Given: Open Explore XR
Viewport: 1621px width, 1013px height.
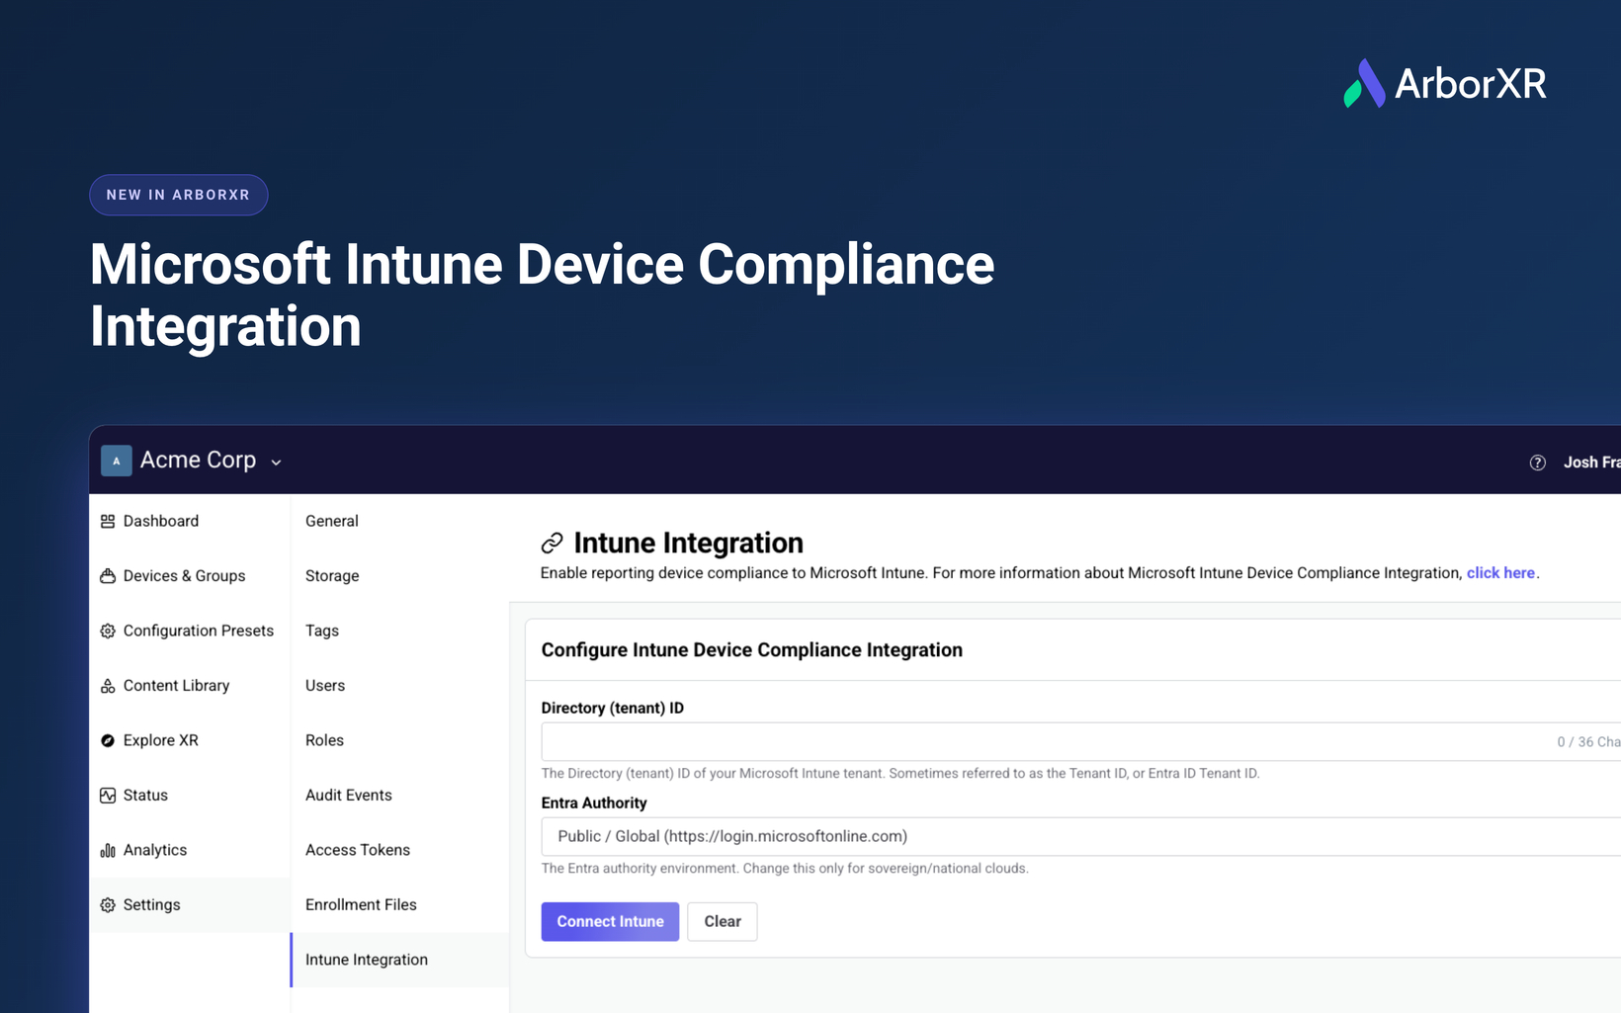Looking at the screenshot, I should (x=190, y=740).
